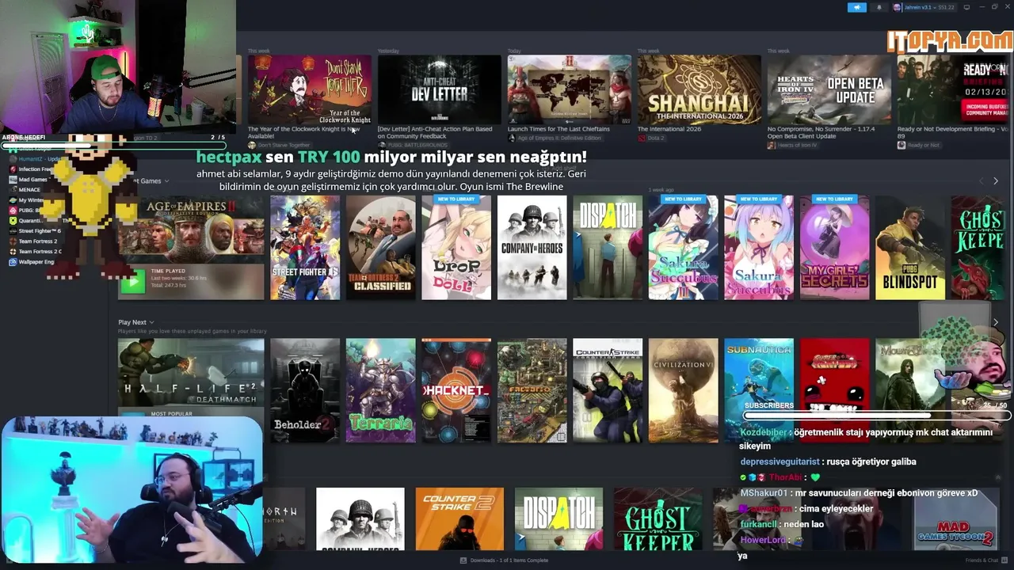Screen dimensions: 1014x570
Task: Go back on Recent Games shelf with left arrow
Action: pos(982,181)
